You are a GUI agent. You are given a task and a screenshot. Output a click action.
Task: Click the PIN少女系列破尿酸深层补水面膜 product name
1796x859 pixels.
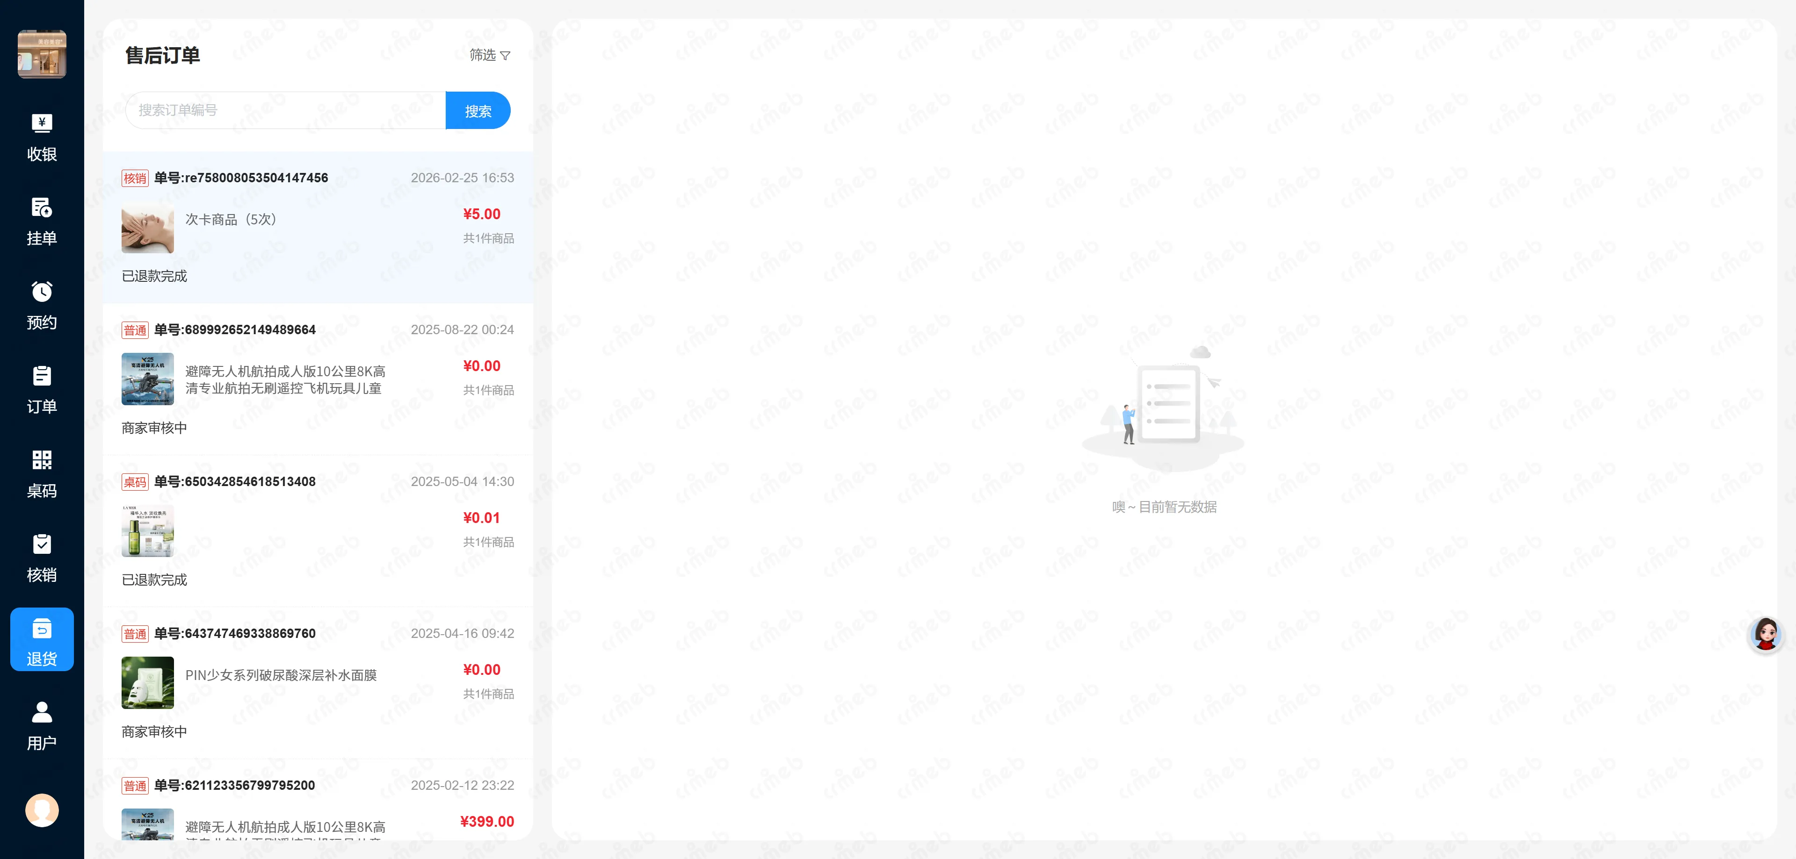(281, 675)
